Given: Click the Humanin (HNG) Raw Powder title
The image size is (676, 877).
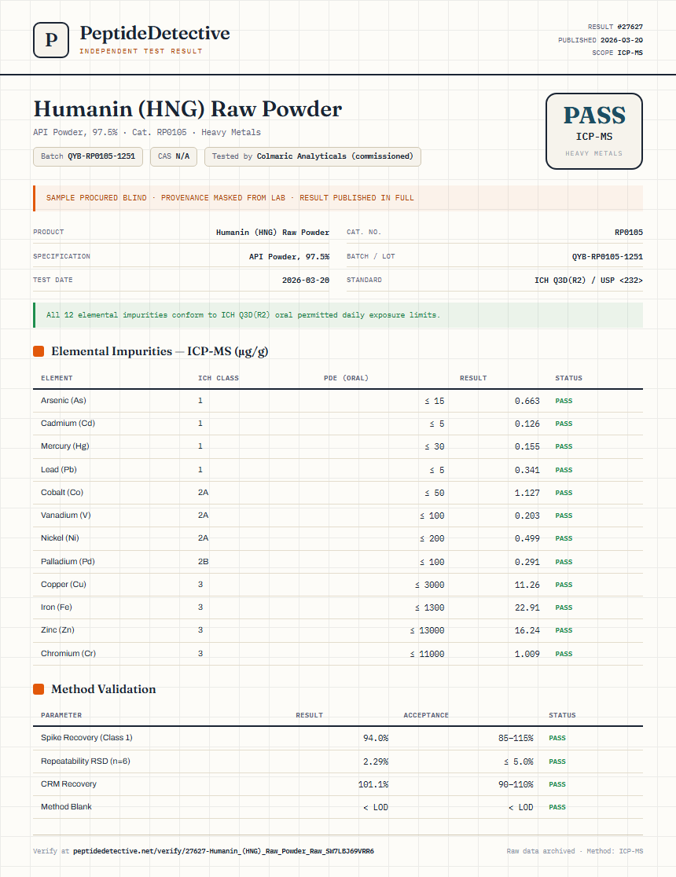Looking at the screenshot, I should coord(187,108).
